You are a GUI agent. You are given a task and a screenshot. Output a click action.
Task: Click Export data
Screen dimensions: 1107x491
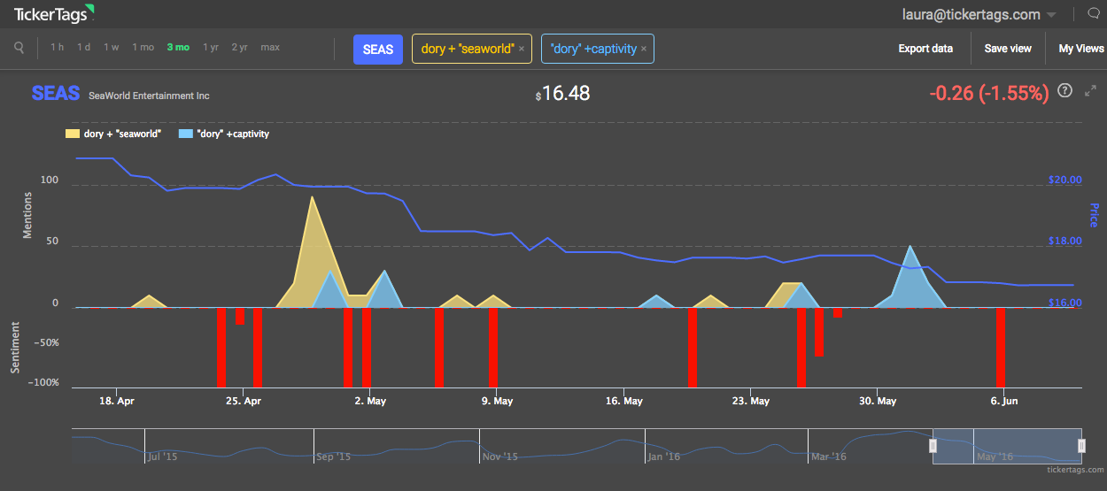925,49
